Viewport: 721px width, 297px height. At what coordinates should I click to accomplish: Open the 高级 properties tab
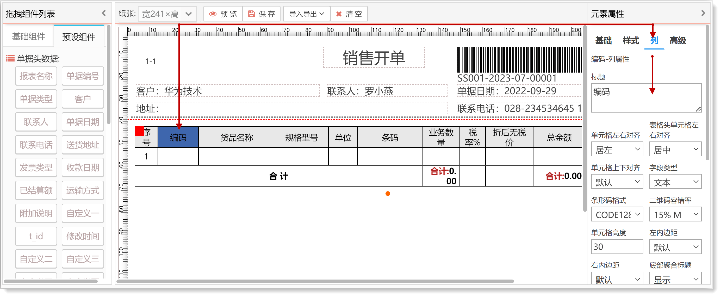678,41
